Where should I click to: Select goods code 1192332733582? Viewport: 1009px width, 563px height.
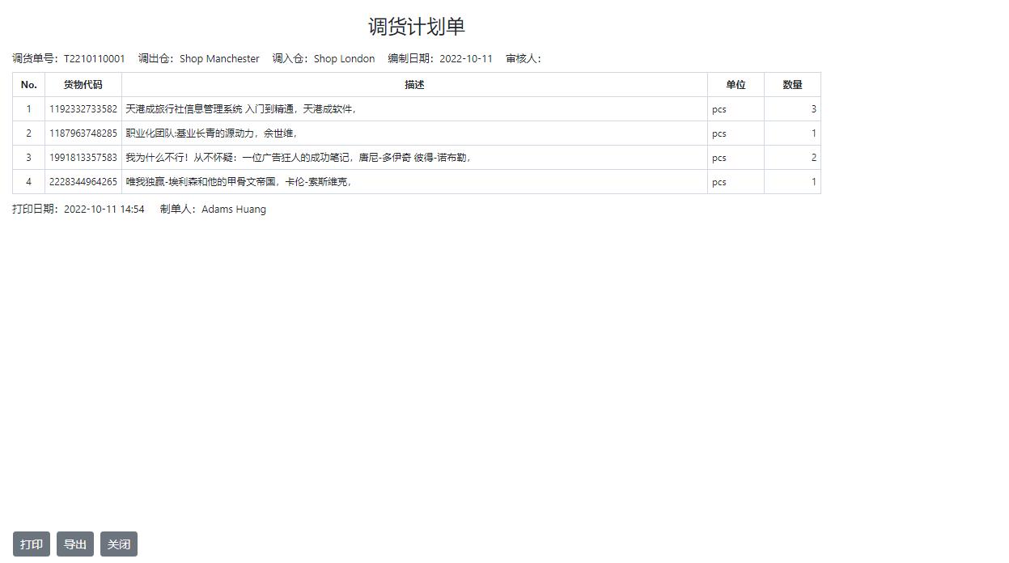coord(83,109)
